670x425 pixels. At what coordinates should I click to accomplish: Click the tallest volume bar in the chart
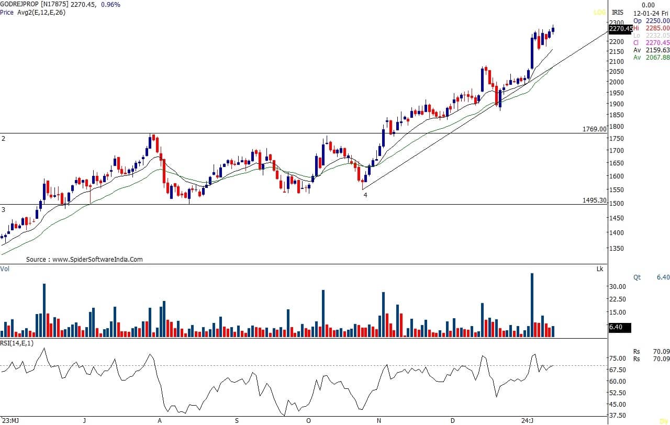click(532, 305)
